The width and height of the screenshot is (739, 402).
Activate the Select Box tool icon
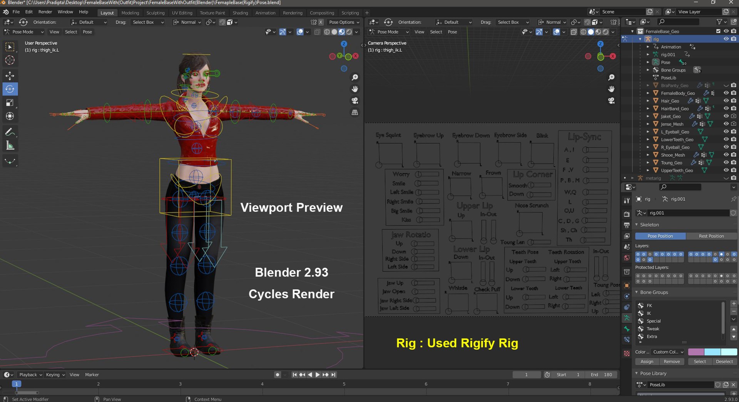tap(10, 47)
